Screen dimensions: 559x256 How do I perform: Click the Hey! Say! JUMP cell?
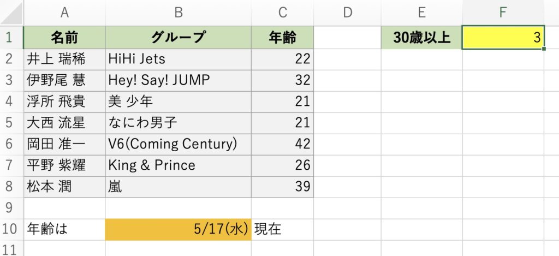[x=179, y=81]
